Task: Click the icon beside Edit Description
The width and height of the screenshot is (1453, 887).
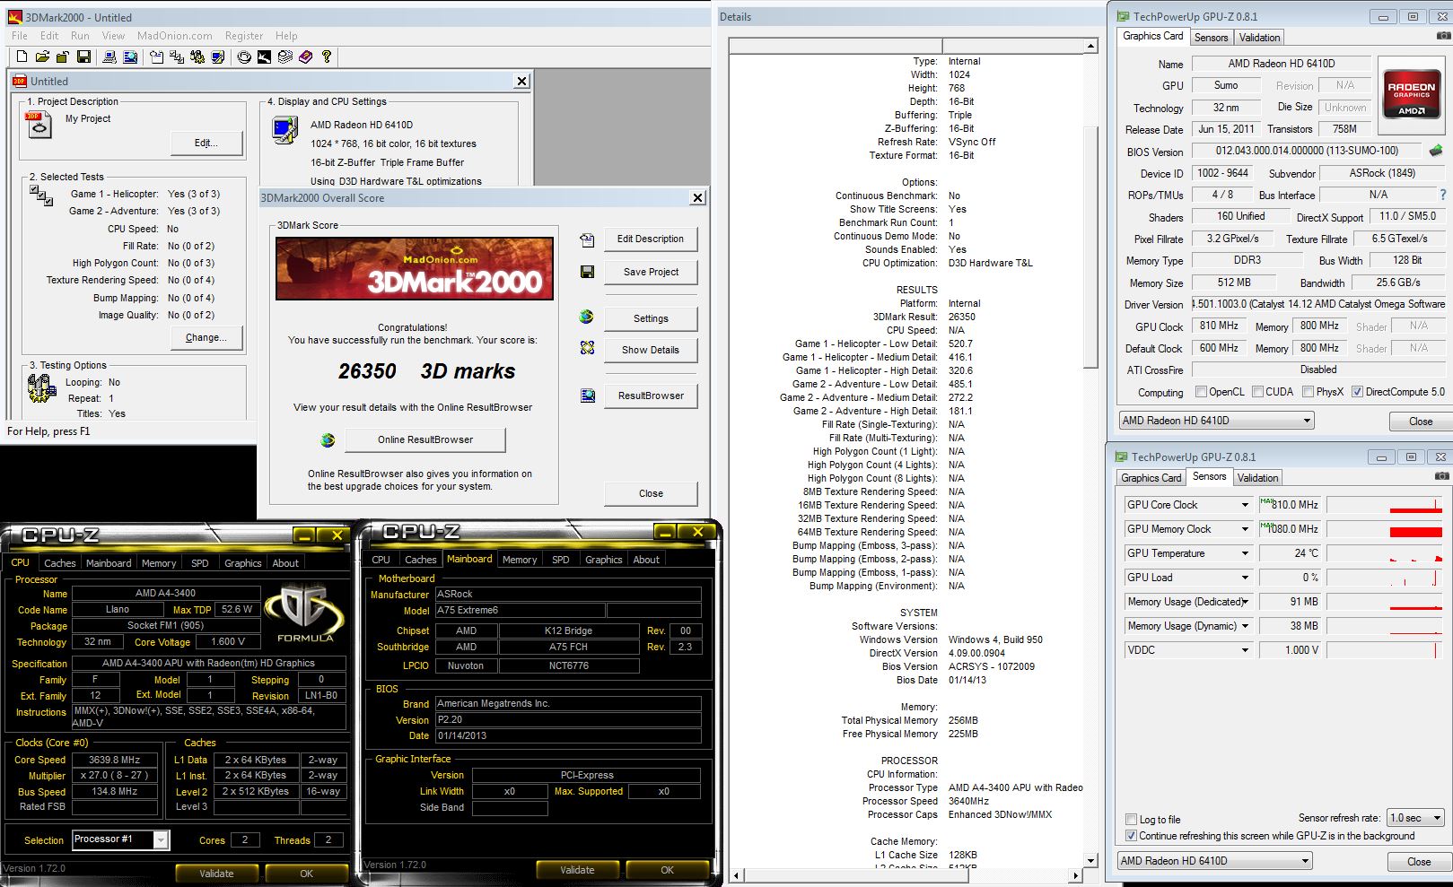Action: click(587, 239)
